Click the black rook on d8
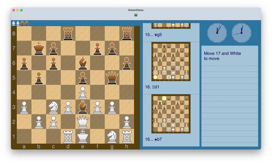This screenshot has height=164, width=272. click(68, 34)
